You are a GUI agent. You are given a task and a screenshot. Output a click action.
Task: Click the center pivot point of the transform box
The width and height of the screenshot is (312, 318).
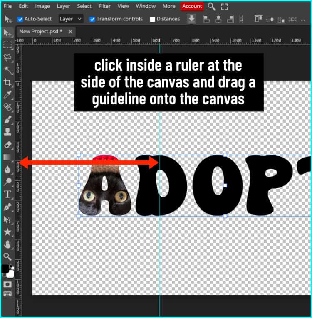coord(225,185)
